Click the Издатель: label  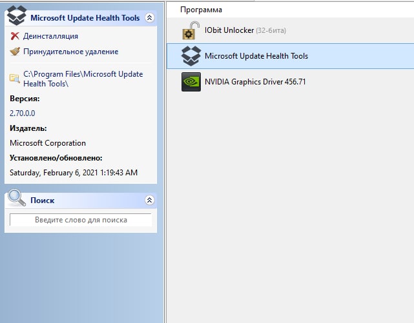coord(28,128)
